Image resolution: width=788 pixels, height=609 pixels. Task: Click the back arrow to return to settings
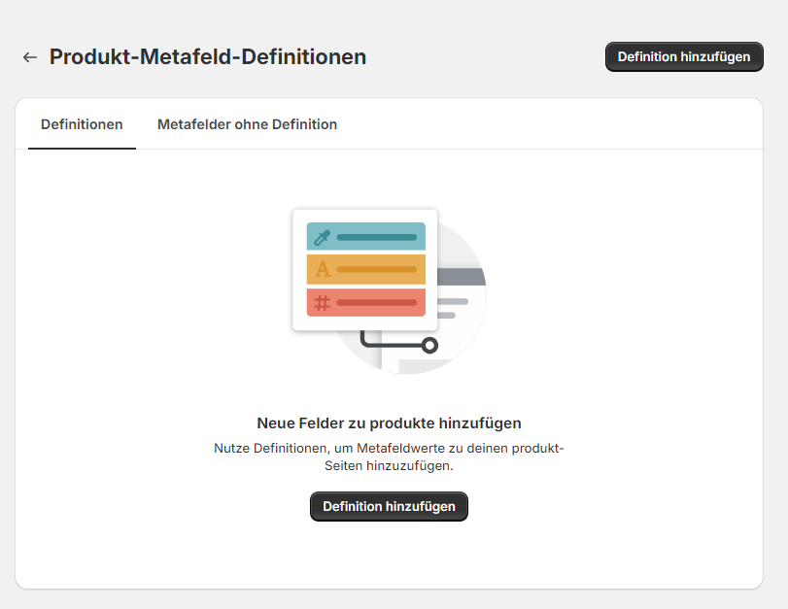[x=29, y=57]
